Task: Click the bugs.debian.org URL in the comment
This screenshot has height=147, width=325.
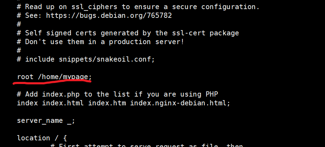Action: (x=109, y=15)
